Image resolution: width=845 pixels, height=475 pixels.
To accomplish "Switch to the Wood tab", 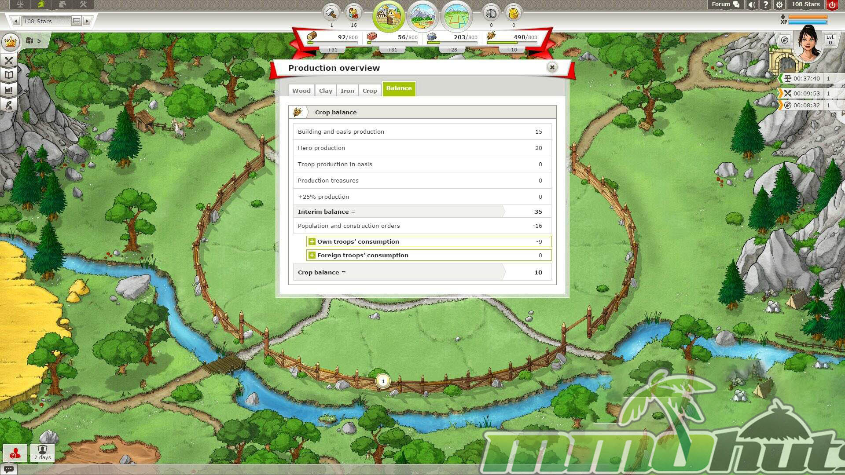I will tap(301, 91).
